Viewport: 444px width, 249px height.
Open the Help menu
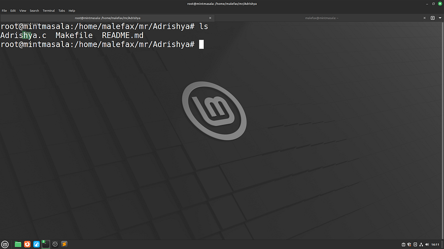click(x=72, y=11)
